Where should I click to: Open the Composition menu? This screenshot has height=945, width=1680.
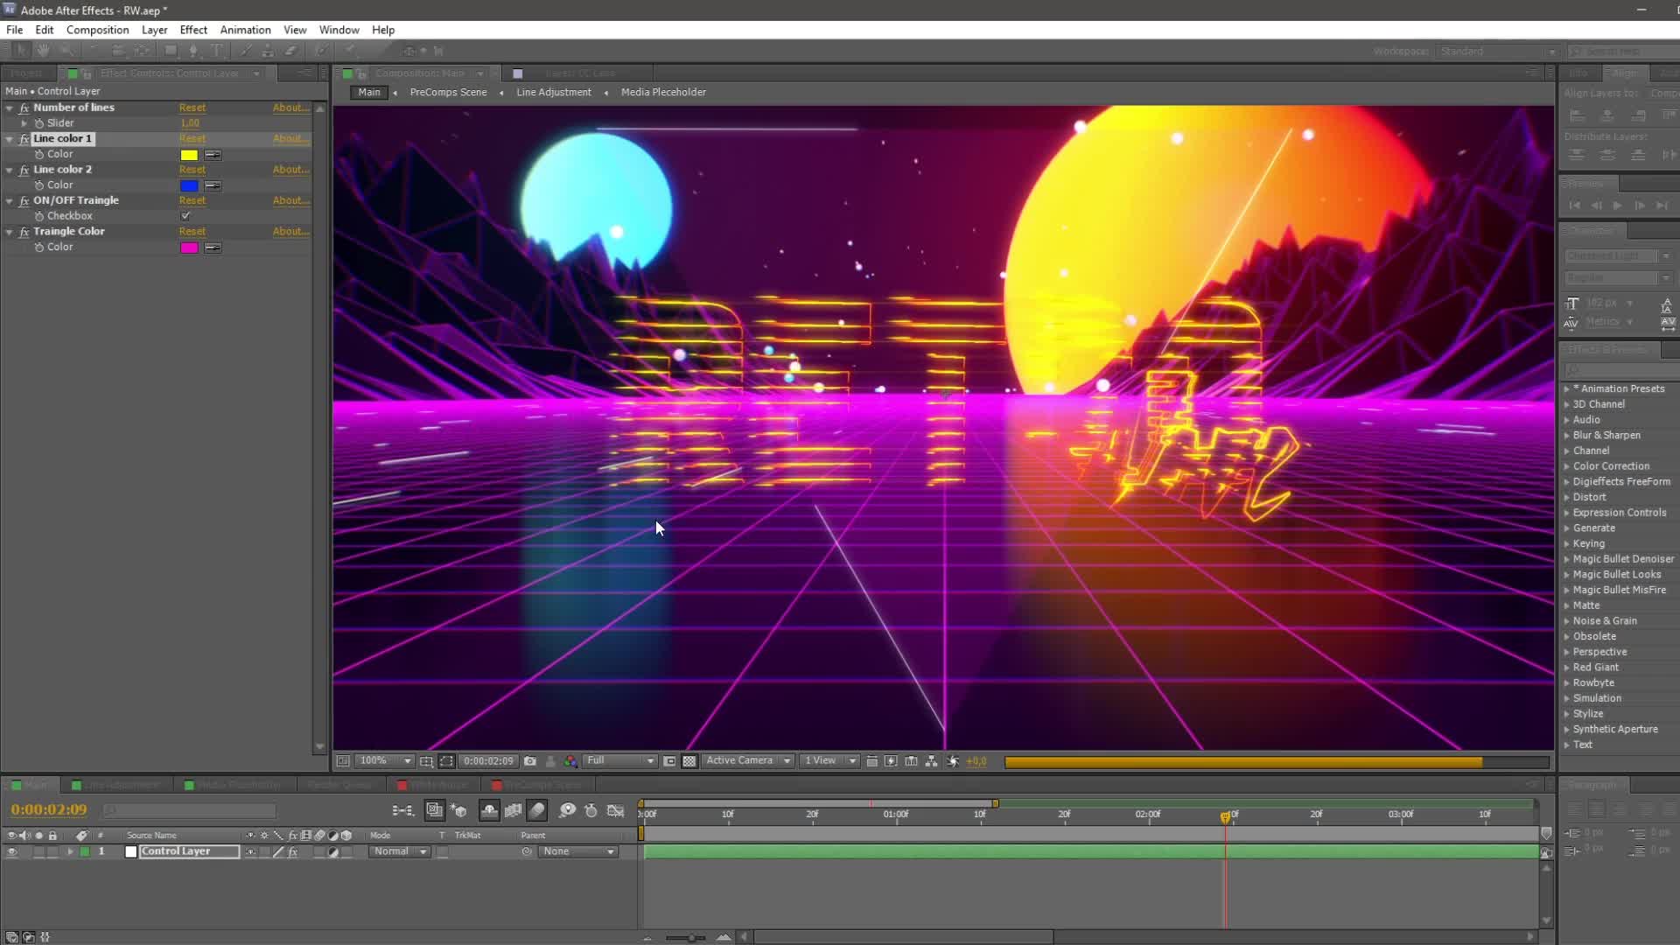click(x=97, y=29)
